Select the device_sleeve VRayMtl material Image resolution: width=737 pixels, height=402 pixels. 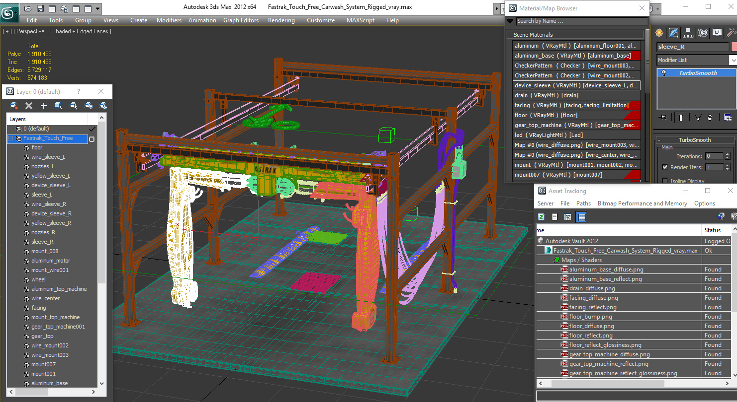click(x=576, y=85)
